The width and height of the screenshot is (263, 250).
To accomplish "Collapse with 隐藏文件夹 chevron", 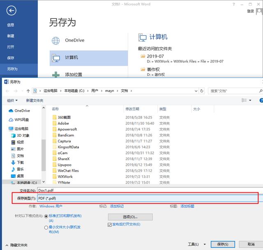I will tap(7, 245).
